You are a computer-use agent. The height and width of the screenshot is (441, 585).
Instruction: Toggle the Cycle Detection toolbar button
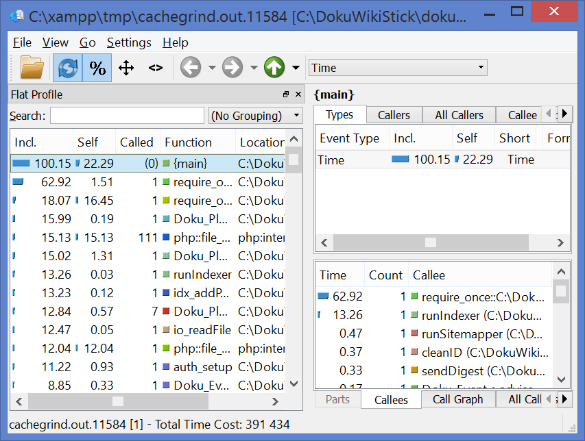click(68, 68)
